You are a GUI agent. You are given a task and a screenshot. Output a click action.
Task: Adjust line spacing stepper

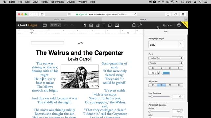[x=182, y=96]
